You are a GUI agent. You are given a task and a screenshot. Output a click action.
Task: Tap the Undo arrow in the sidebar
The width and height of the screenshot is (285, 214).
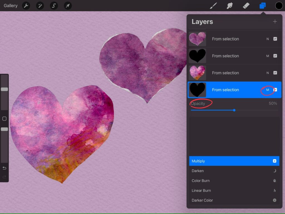coord(4,168)
